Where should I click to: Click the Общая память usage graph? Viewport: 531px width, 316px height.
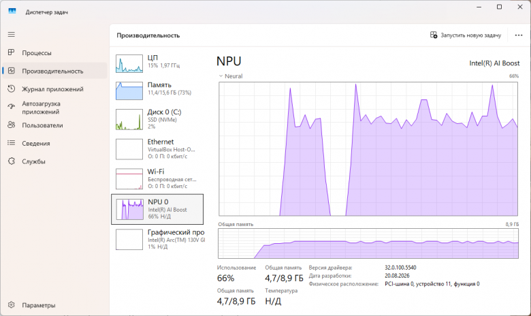(x=368, y=243)
